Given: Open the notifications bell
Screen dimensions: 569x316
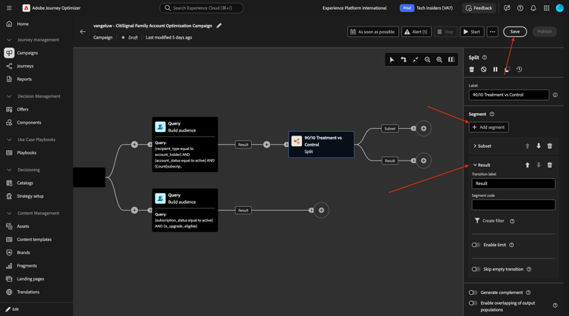Looking at the screenshot, I should click(533, 8).
